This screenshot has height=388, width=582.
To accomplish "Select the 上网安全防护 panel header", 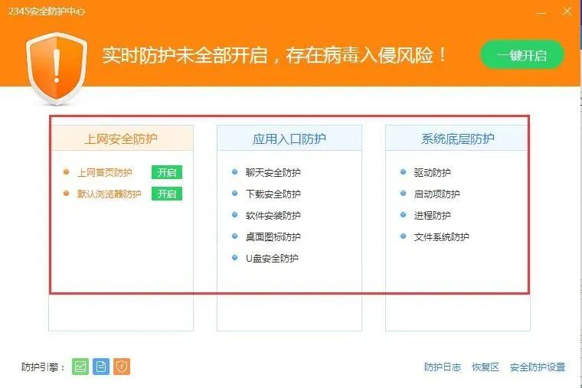I will click(121, 139).
